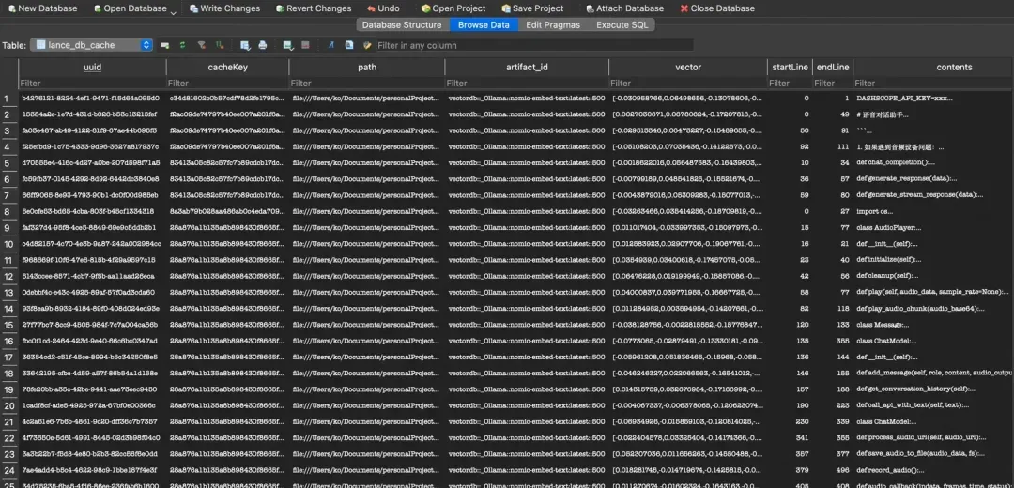
Task: Click the Open Database toolbar button
Action: point(130,8)
